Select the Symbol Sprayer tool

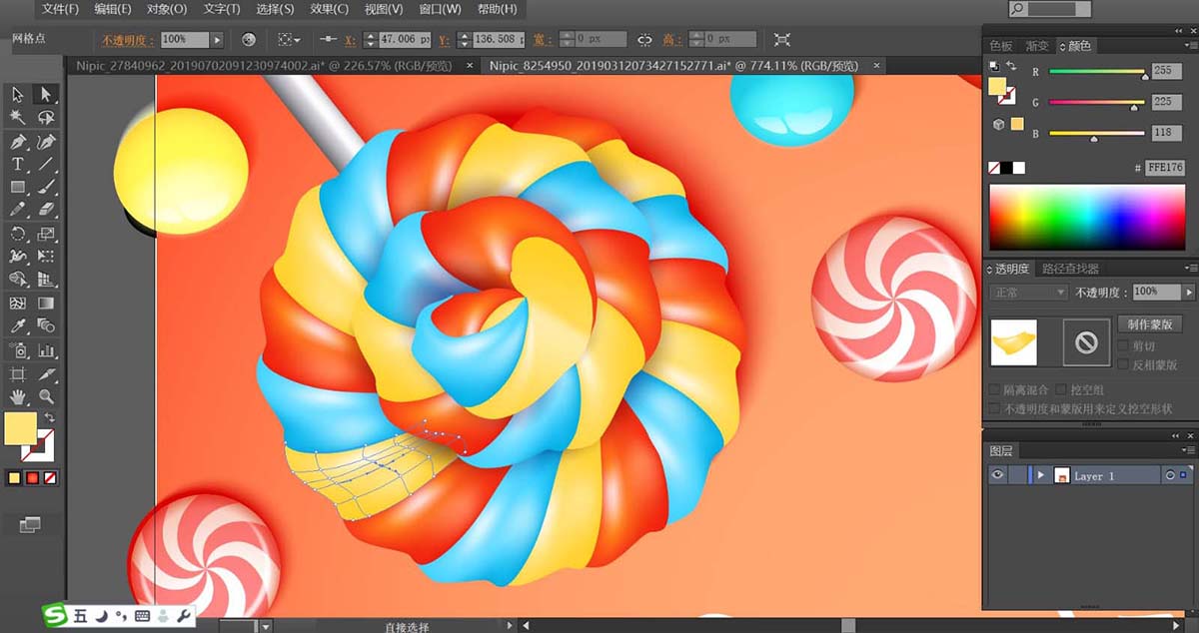(18, 350)
